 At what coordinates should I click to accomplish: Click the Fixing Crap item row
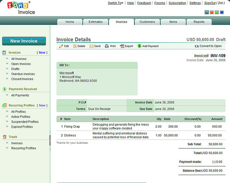(141, 126)
